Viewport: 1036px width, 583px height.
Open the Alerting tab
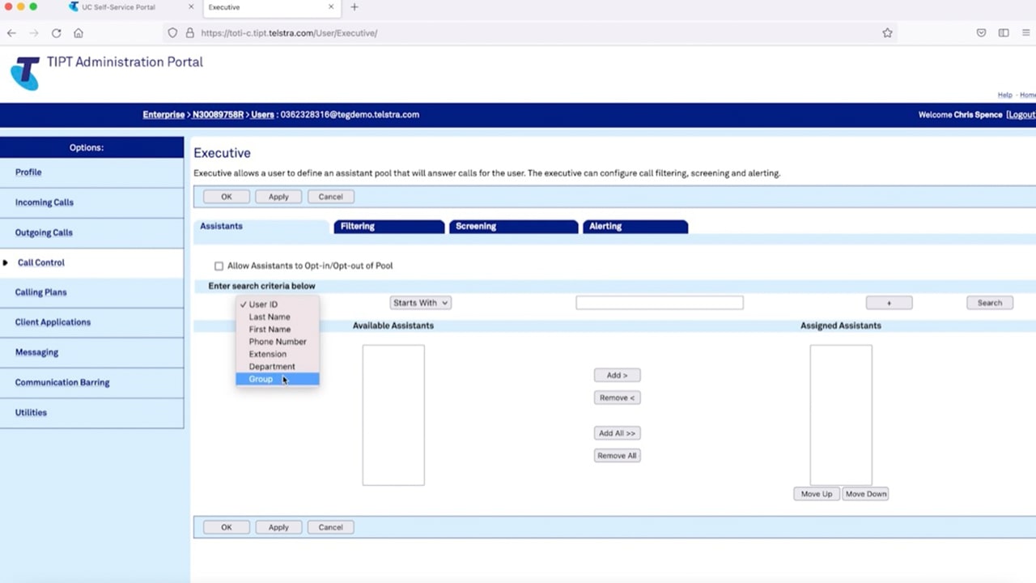(x=635, y=227)
